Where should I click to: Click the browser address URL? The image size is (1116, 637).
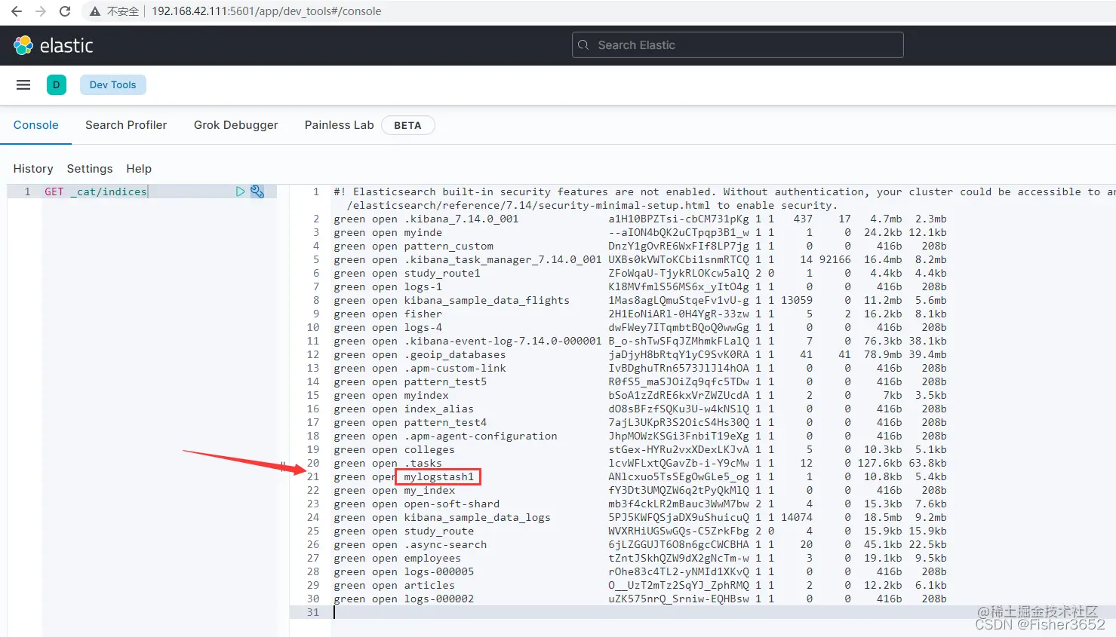266,11
